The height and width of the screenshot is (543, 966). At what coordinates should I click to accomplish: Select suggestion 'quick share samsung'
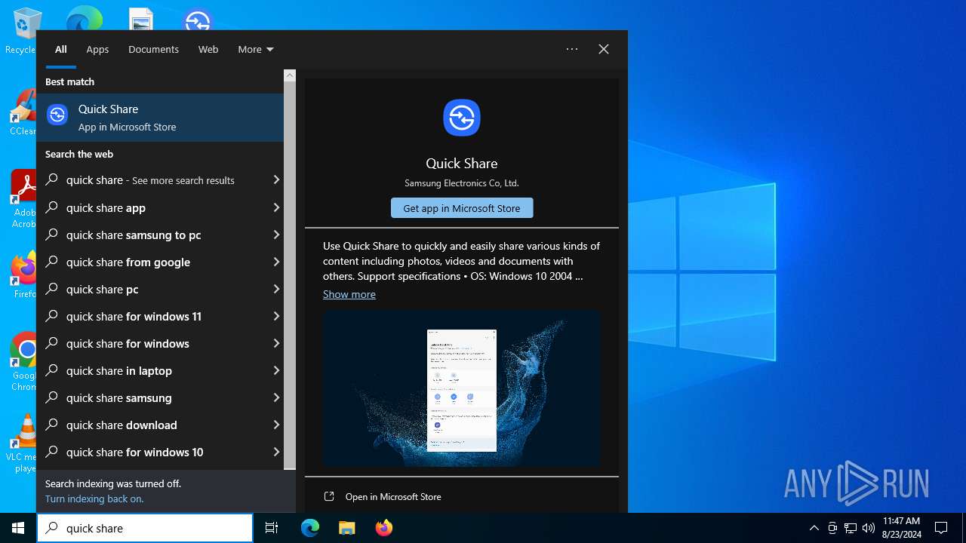[x=160, y=397]
